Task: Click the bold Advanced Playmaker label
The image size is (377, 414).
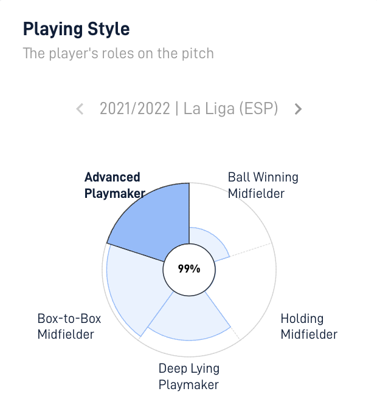Action: 115,185
